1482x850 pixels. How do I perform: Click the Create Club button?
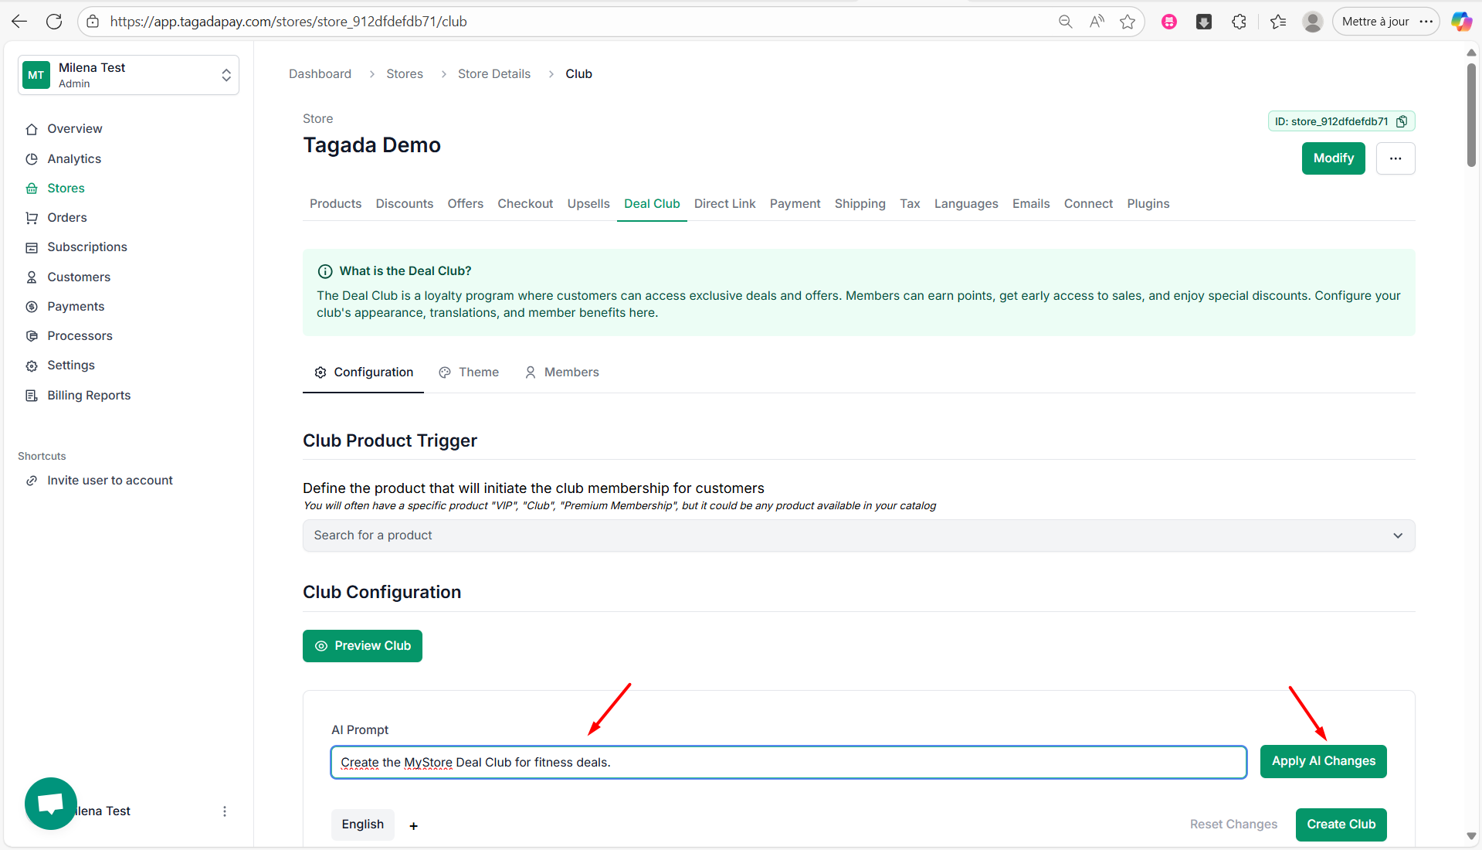click(1341, 824)
